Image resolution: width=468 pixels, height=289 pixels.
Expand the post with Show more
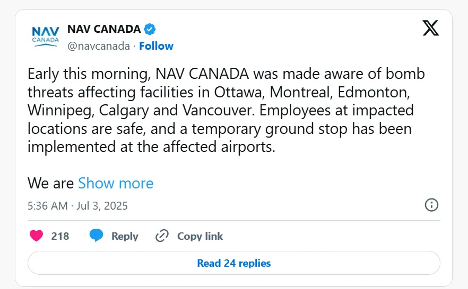click(x=116, y=183)
